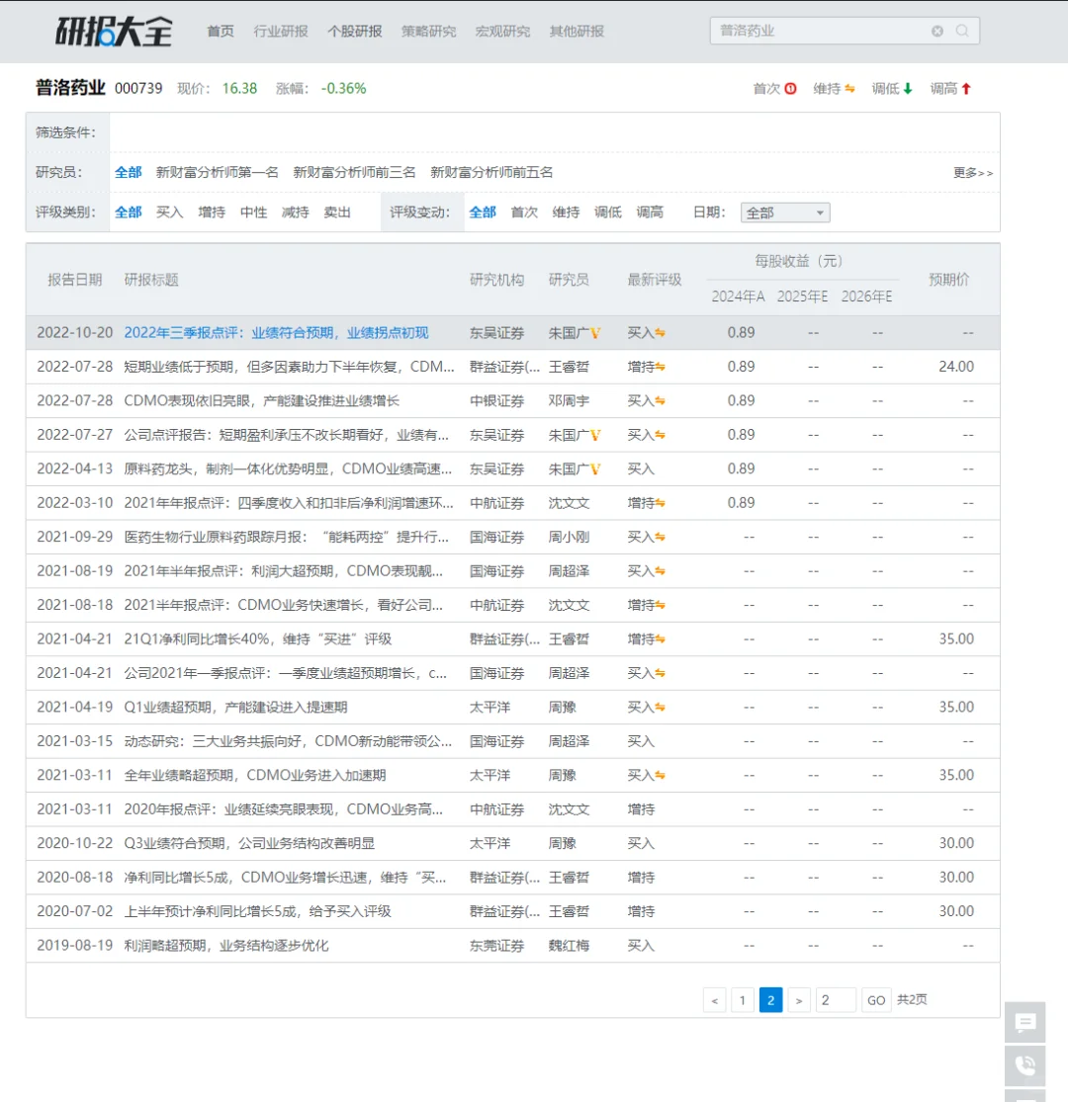Open 策略研究 navigation tab

(429, 32)
